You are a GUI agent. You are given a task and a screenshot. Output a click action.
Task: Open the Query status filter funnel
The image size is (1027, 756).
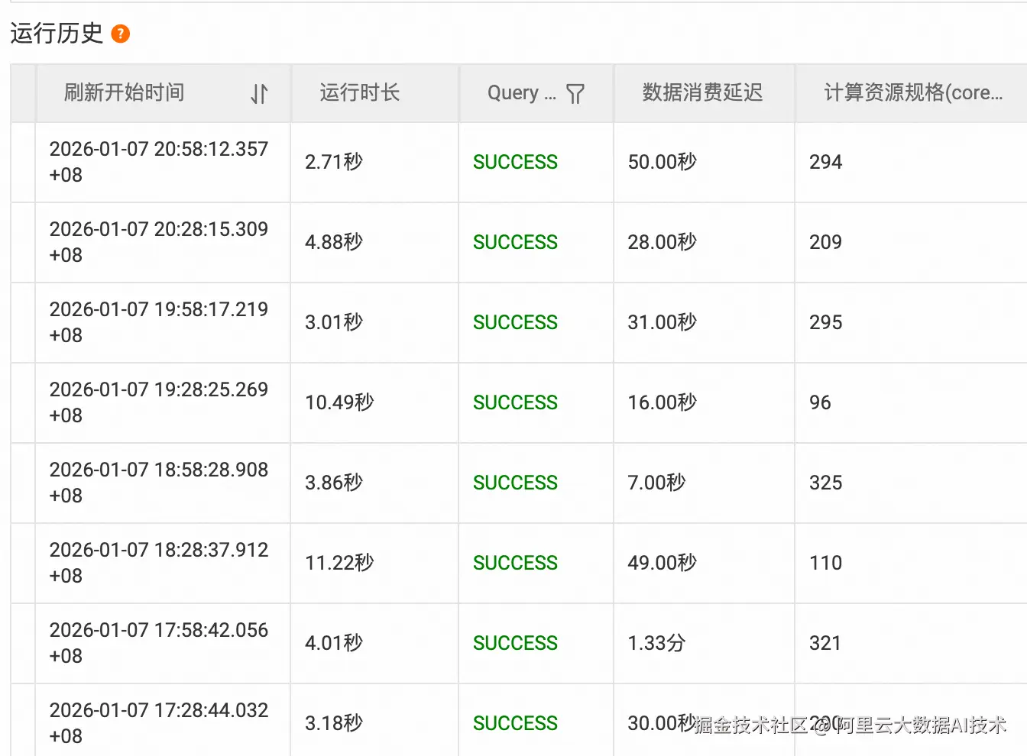click(575, 94)
